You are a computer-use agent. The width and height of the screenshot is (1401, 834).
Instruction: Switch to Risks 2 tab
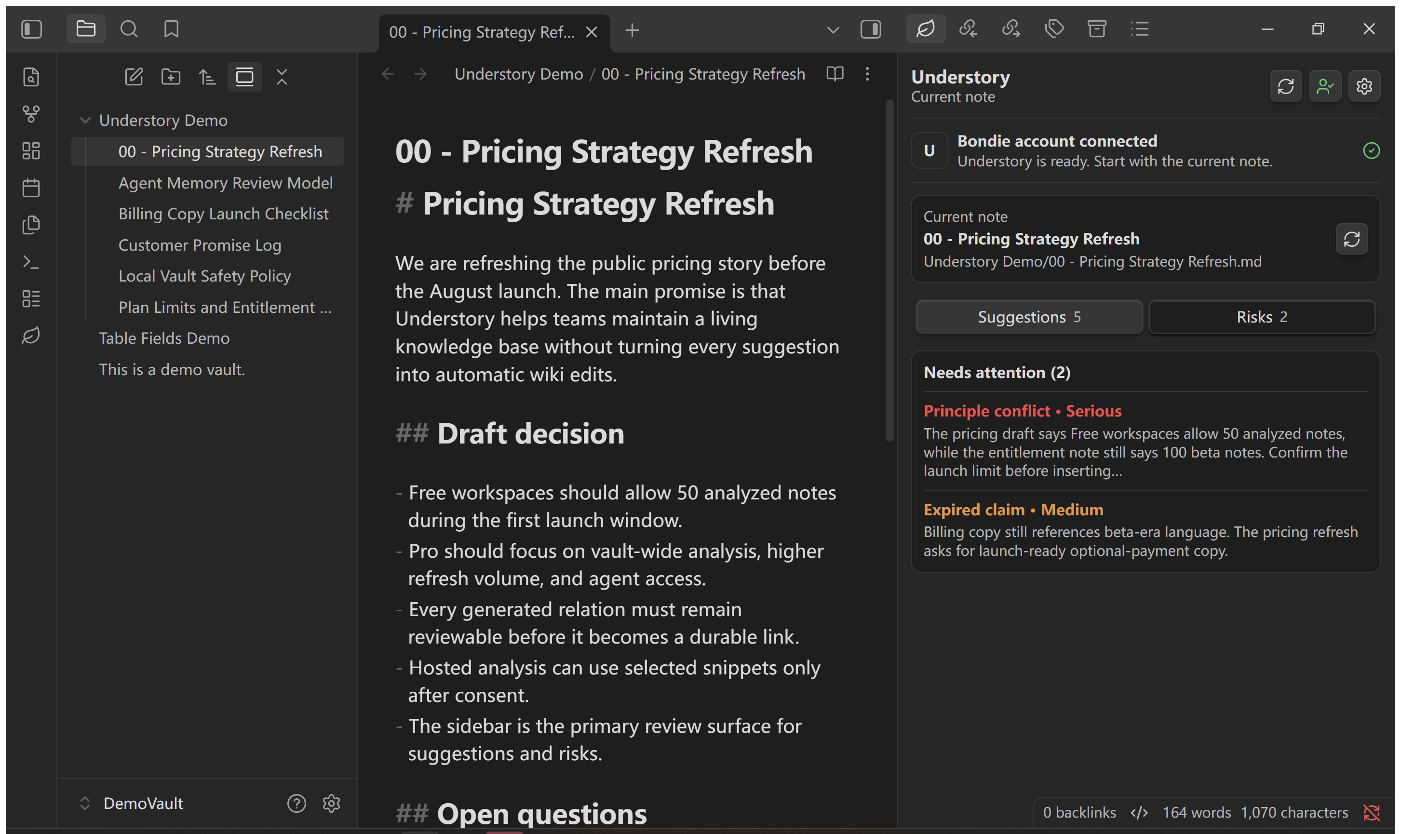pyautogui.click(x=1262, y=317)
